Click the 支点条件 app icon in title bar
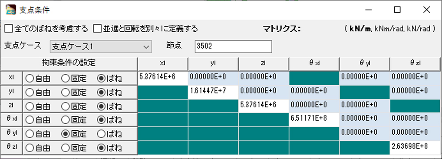The image size is (442, 159). coord(11,10)
